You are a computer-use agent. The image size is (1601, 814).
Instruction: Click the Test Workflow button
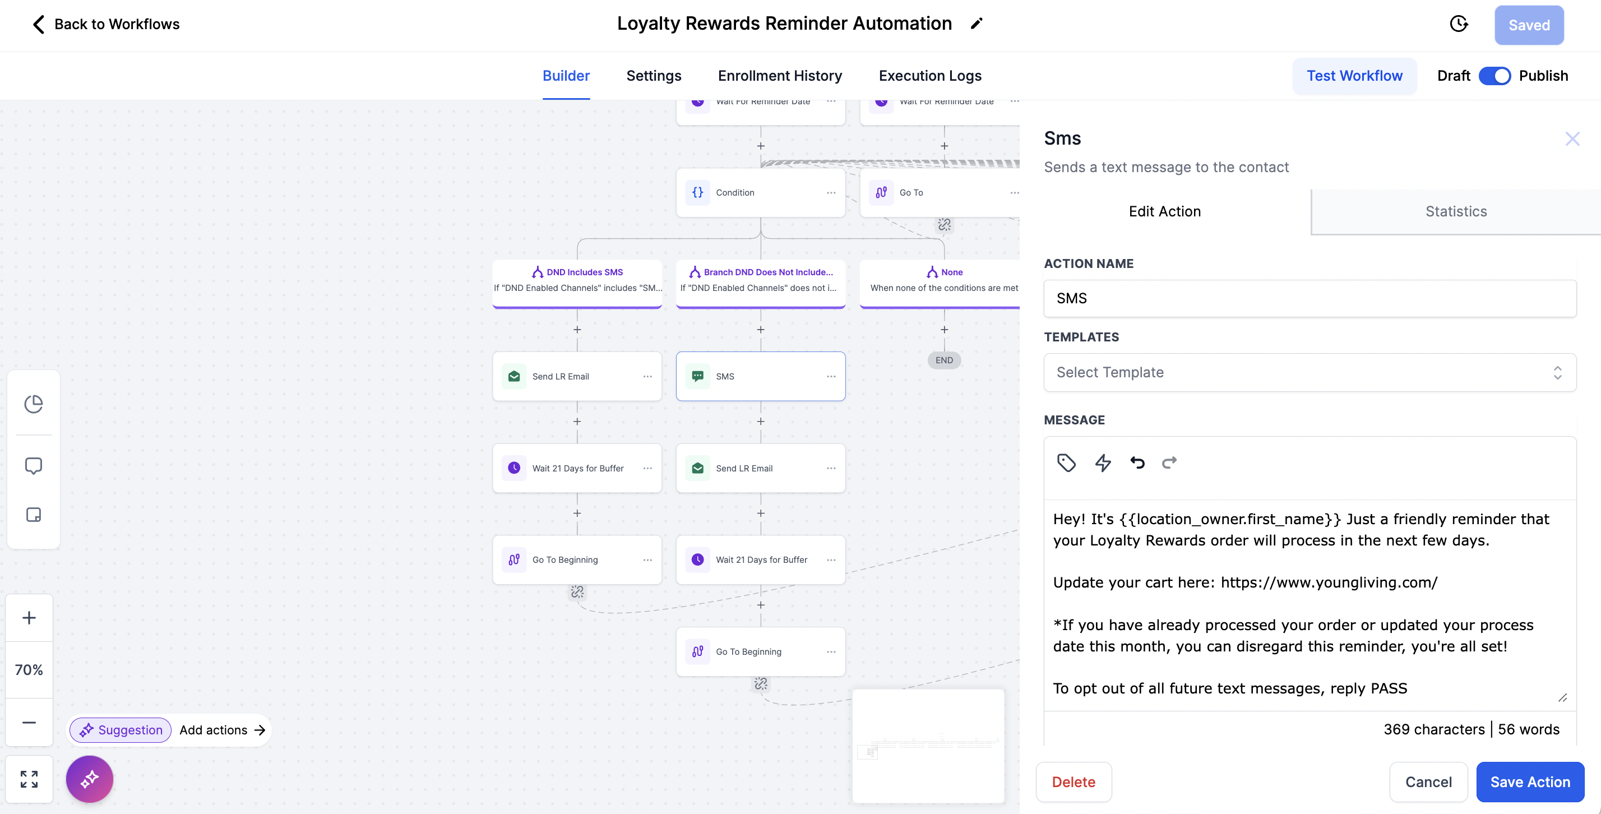click(1354, 76)
